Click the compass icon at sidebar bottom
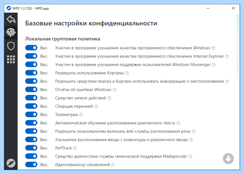Image resolution: width=244 pixels, height=174 pixels. [11, 163]
